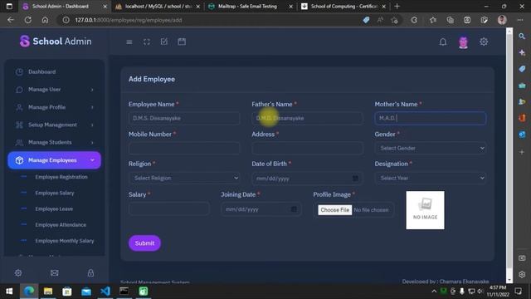Open the user avatar menu in header
The height and width of the screenshot is (299, 531).
pos(463,42)
